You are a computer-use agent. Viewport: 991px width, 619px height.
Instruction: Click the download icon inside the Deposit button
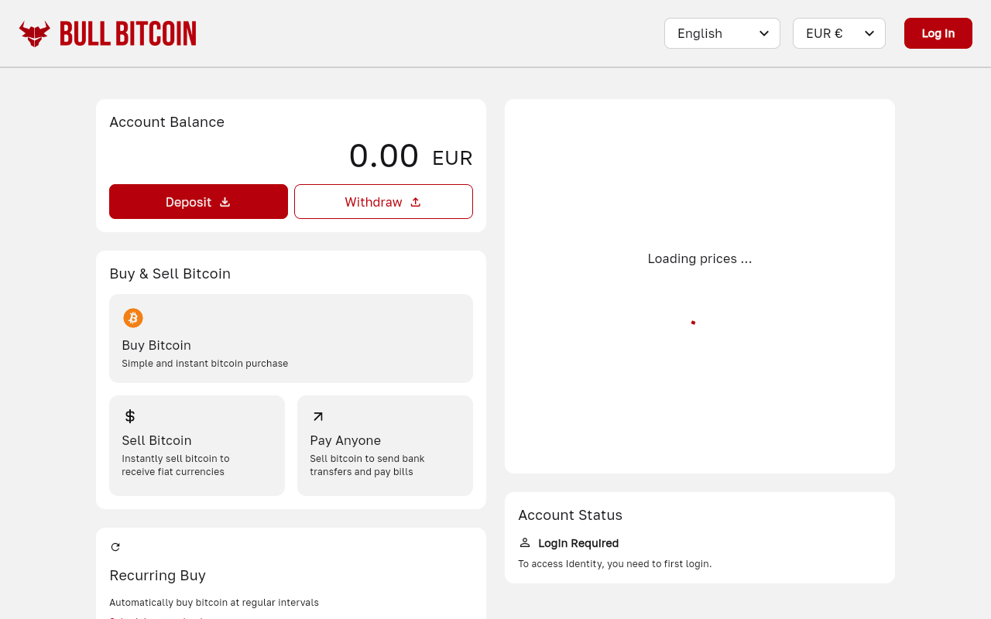click(x=225, y=201)
